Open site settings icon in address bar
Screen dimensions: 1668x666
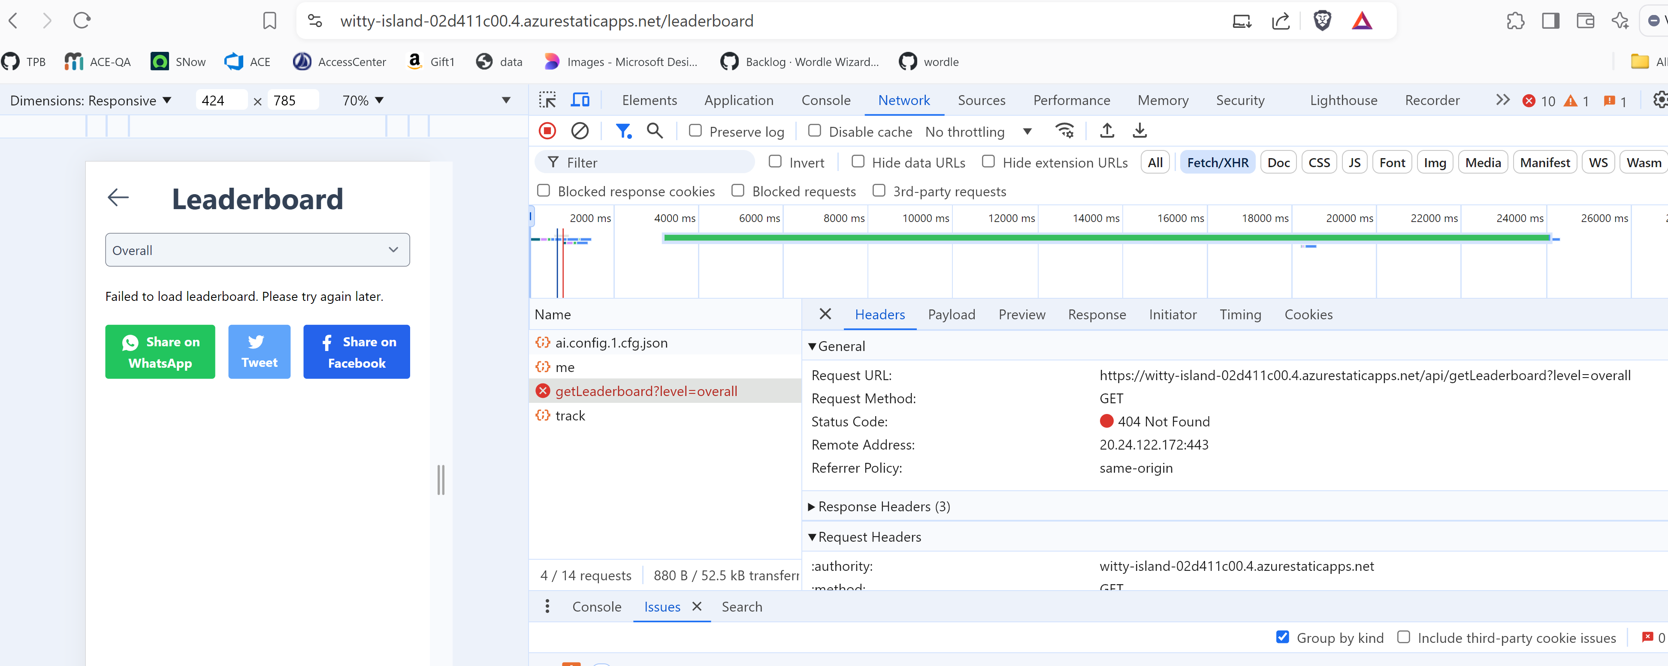click(x=315, y=21)
